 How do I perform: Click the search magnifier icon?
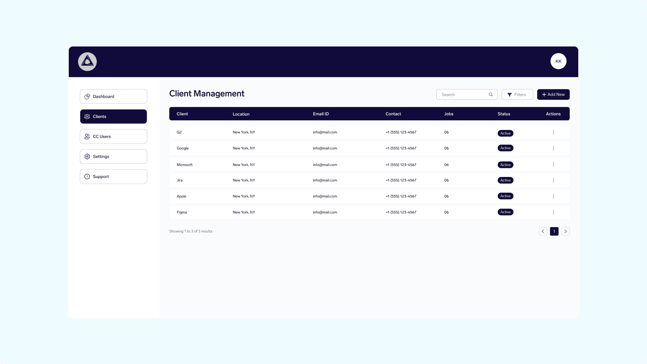[x=491, y=95]
